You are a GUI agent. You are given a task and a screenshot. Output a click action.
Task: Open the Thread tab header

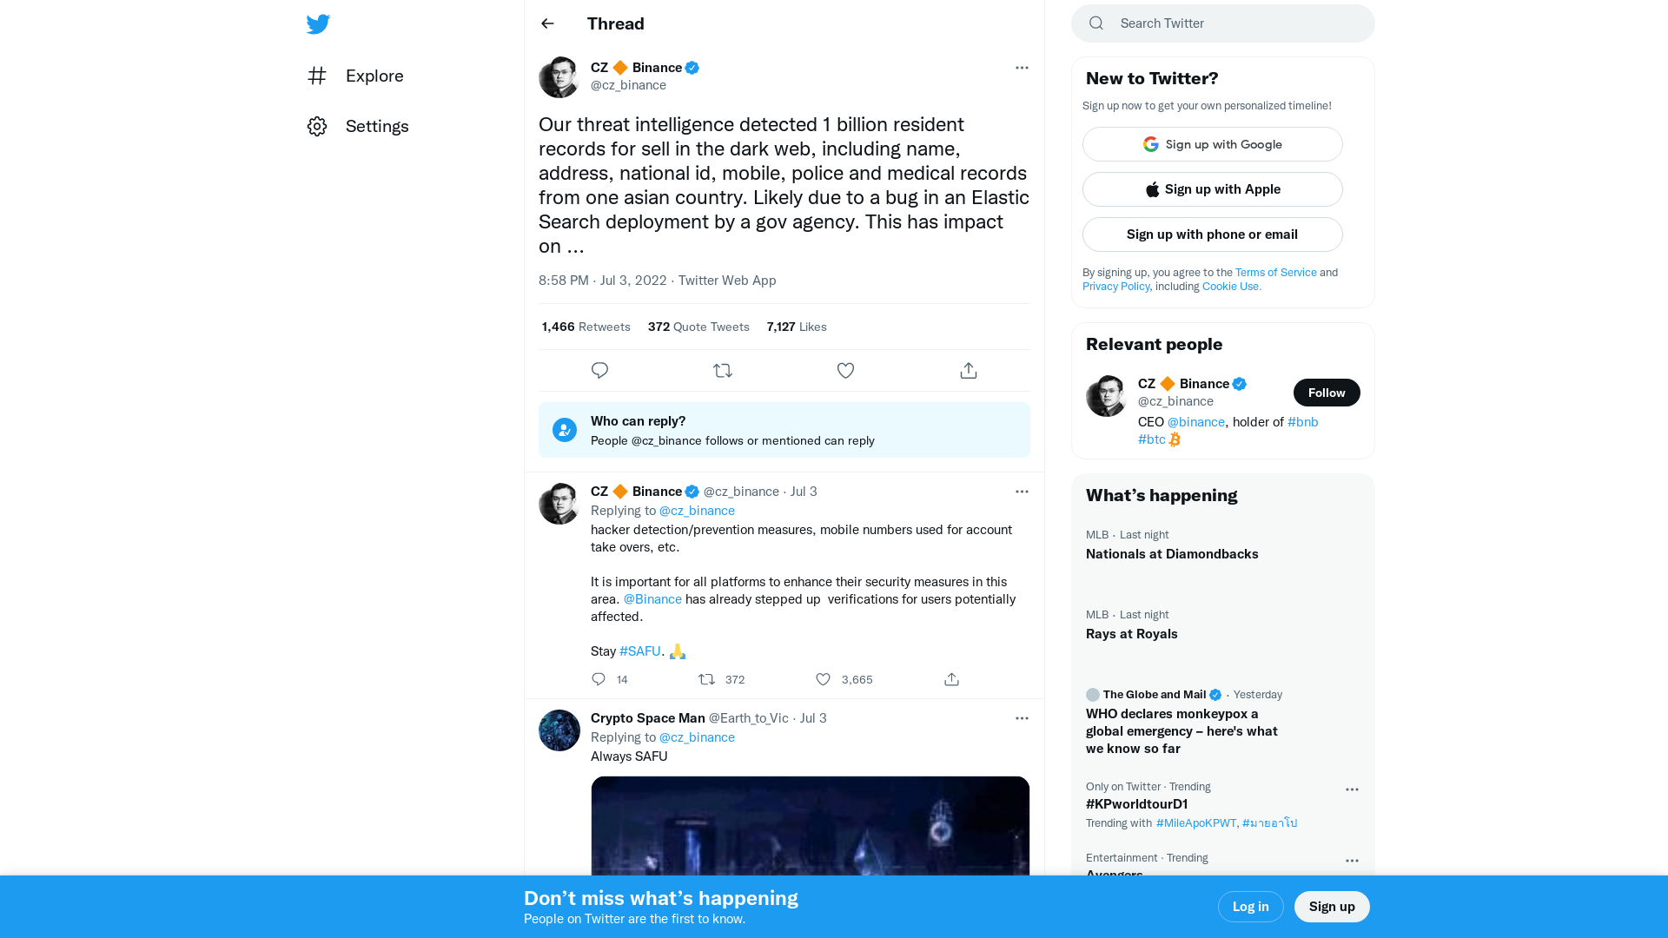[x=615, y=23]
